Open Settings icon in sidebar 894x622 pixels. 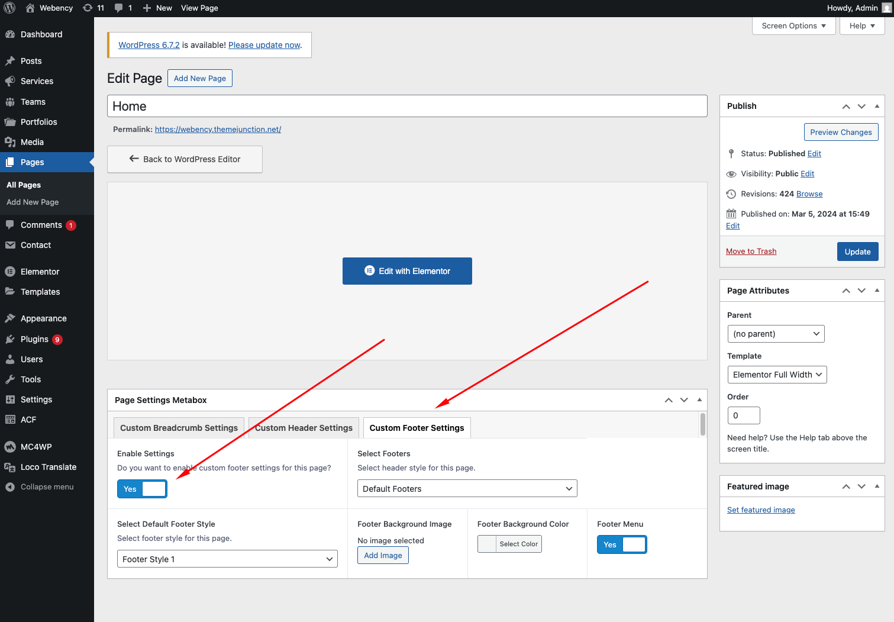(x=10, y=399)
